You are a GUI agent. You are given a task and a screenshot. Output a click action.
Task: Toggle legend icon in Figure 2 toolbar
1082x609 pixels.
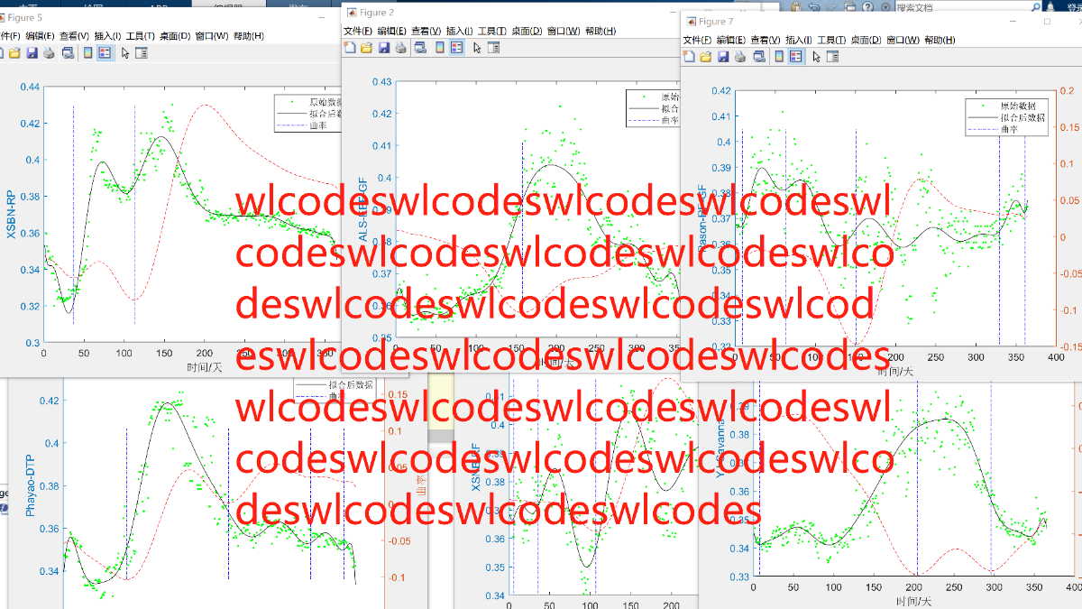point(457,48)
